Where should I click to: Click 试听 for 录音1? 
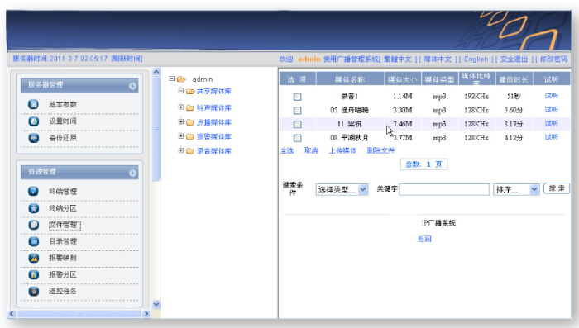coord(552,96)
